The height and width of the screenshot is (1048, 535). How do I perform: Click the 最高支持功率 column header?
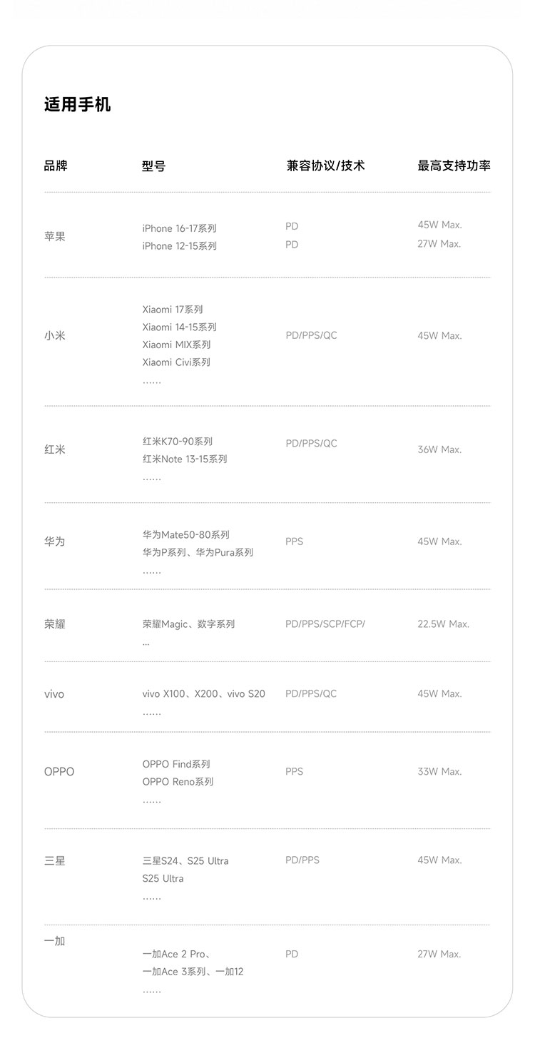454,166
